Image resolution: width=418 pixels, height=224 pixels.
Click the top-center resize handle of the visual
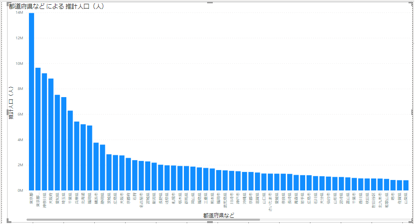[209, 2]
